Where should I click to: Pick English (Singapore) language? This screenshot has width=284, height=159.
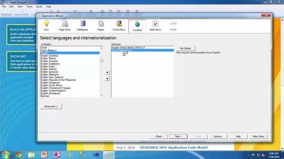(x=70, y=83)
